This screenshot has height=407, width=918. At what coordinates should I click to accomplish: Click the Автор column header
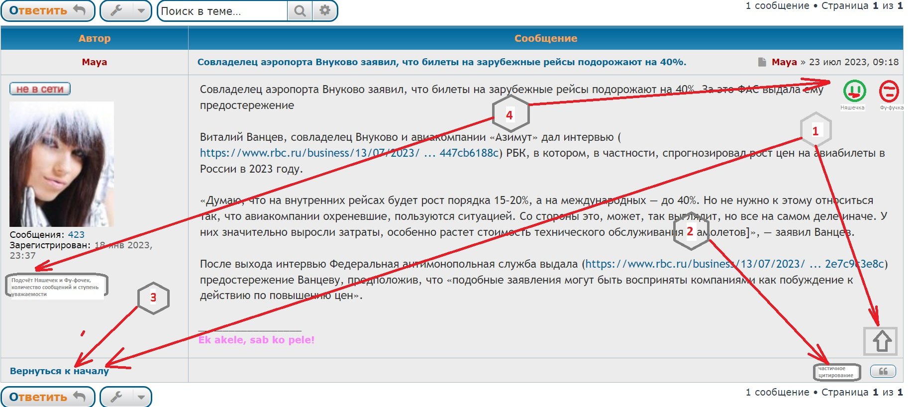click(95, 38)
